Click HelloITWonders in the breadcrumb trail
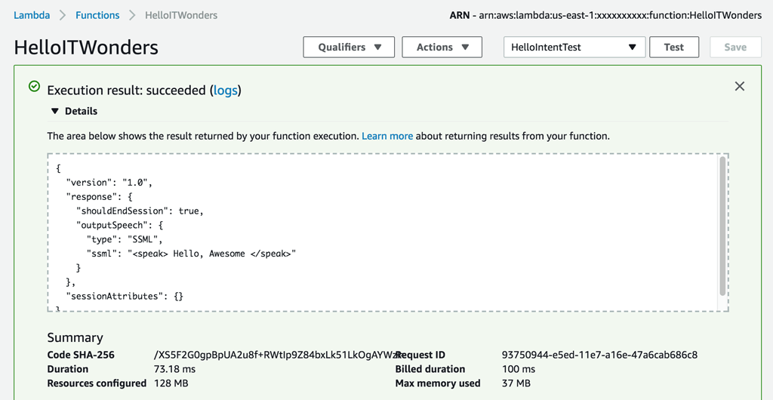The height and width of the screenshot is (400, 773). coord(181,15)
